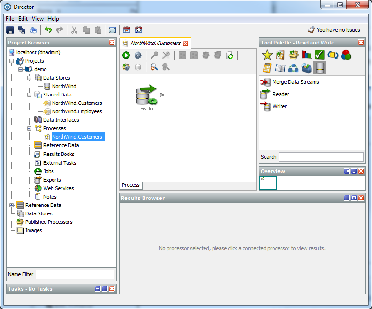Open the View menu

click(x=38, y=19)
